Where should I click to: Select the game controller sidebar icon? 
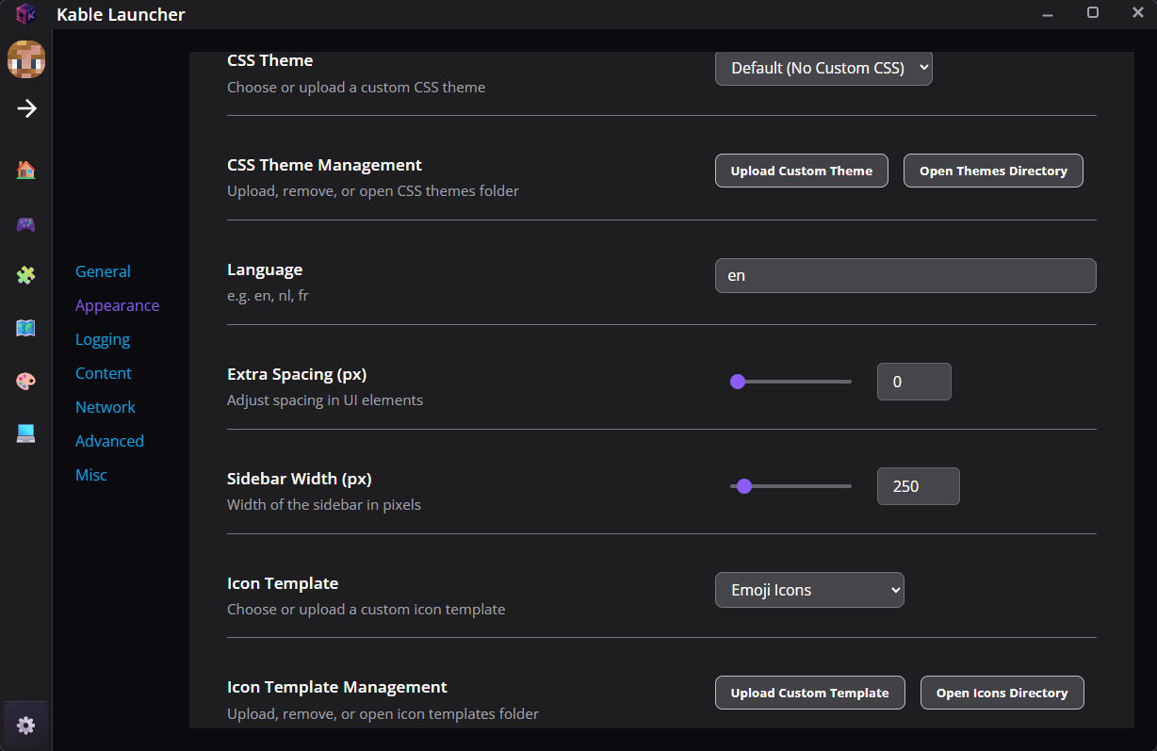pyautogui.click(x=25, y=224)
